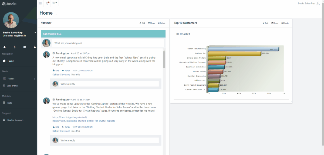Click the Chart list icon beside Chart label
The height and width of the screenshot is (155, 324).
click(x=178, y=34)
